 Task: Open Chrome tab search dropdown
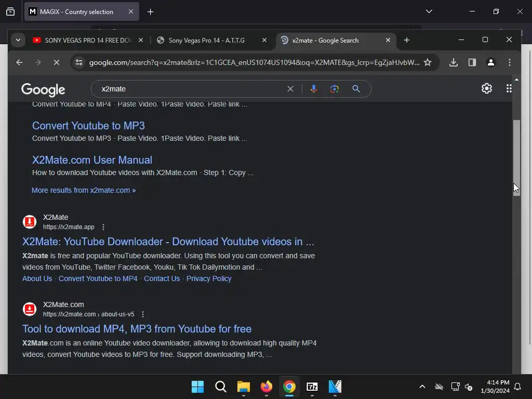[x=18, y=40]
